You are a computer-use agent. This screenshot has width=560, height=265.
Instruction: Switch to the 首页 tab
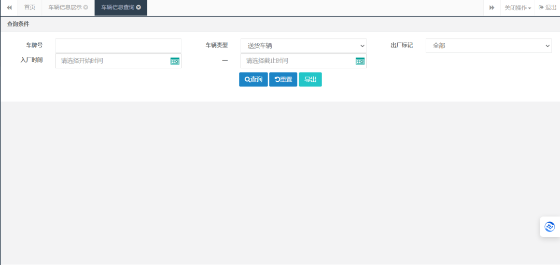pos(30,7)
